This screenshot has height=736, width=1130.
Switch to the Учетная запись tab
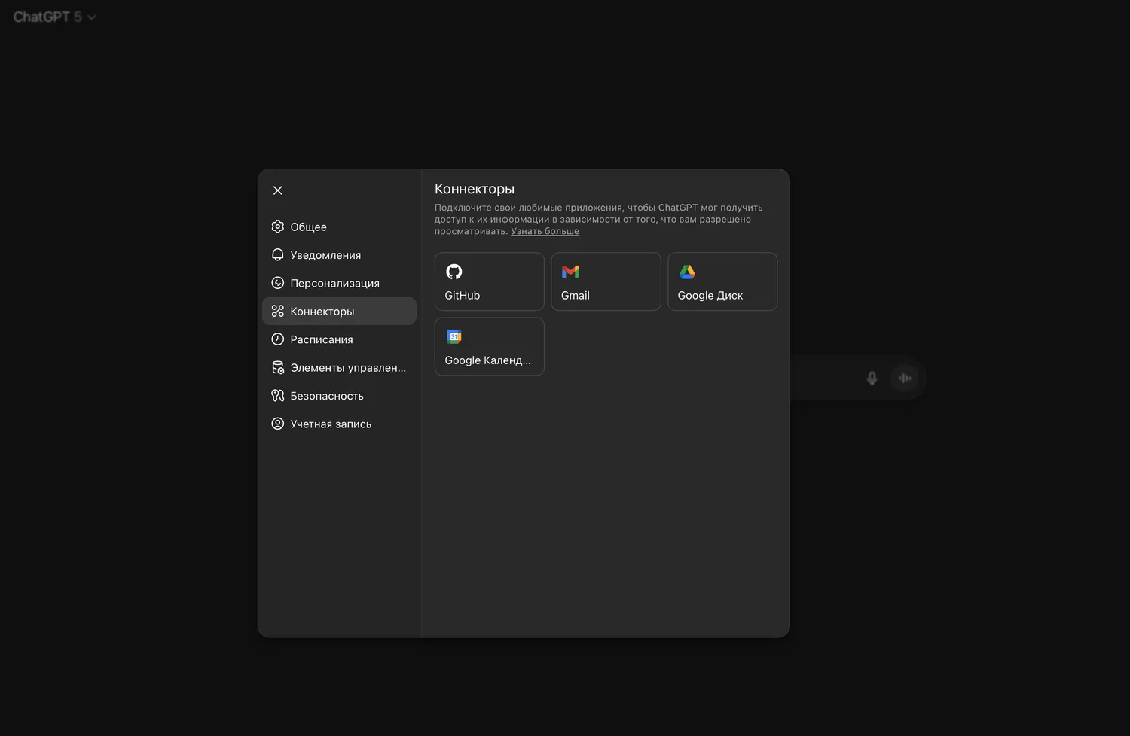pos(339,424)
